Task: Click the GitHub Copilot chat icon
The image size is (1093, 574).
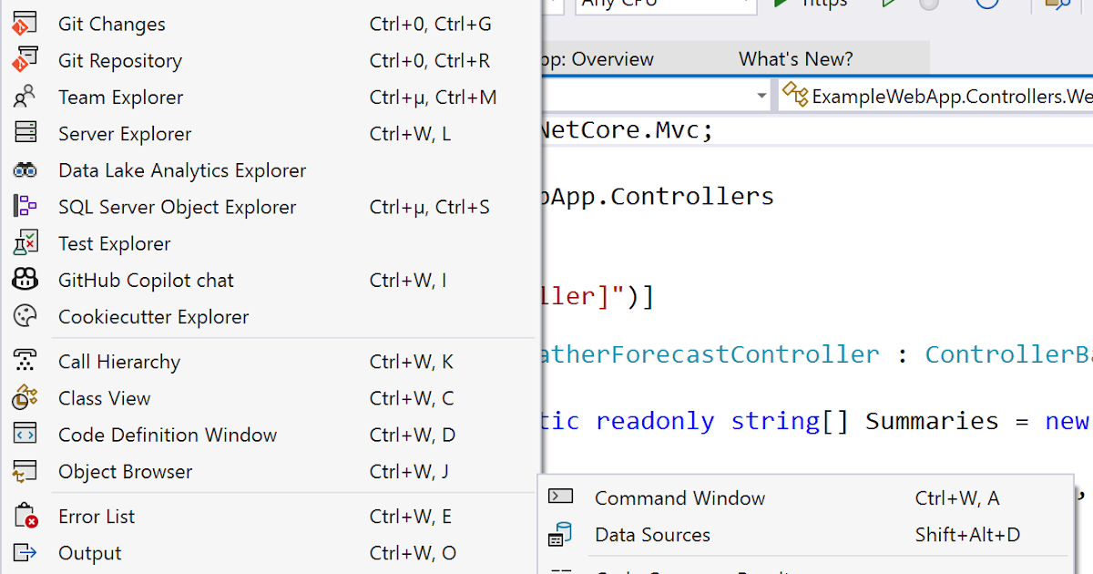Action: tap(26, 280)
